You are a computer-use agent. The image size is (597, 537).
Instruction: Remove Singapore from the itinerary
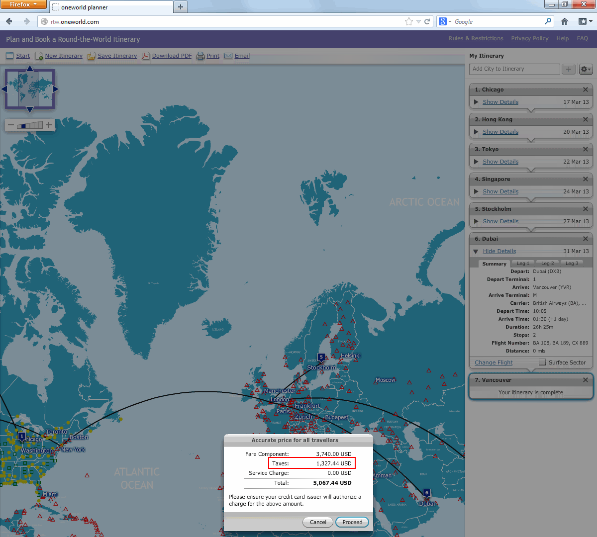(586, 179)
